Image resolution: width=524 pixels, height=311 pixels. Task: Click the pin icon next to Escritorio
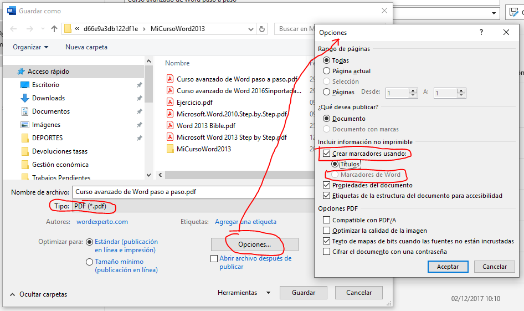coord(140,85)
